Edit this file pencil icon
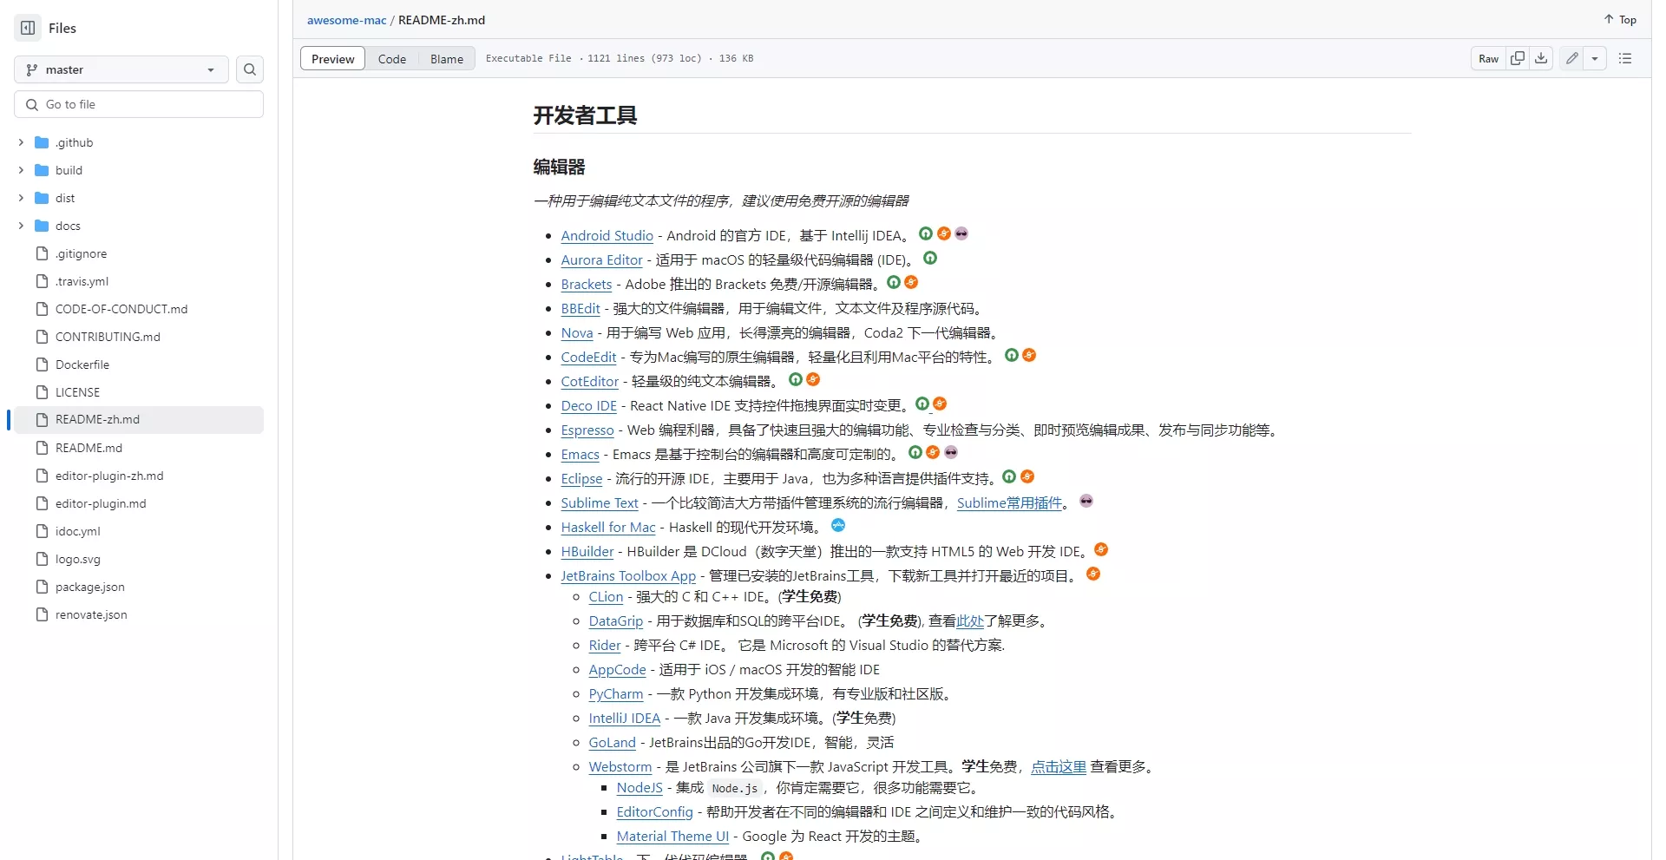 tap(1572, 58)
